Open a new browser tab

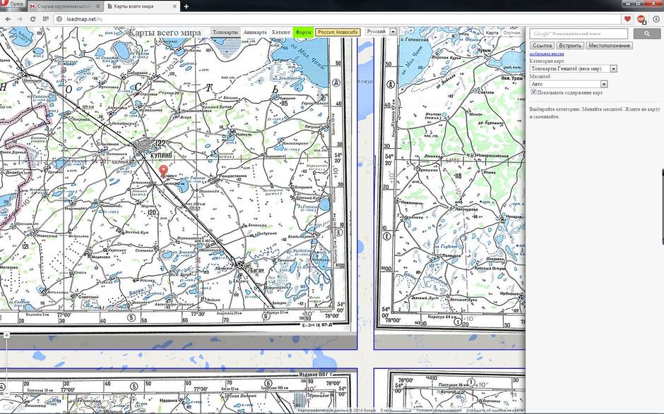click(186, 6)
